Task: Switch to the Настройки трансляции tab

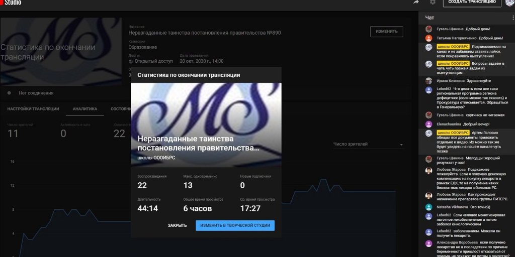Action: (33, 109)
